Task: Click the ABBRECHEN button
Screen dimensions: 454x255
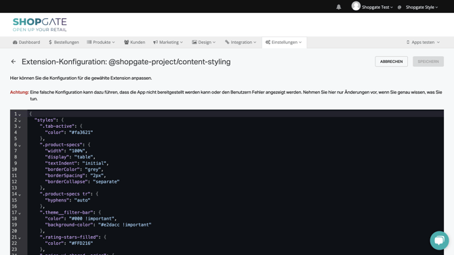Action: [391, 62]
